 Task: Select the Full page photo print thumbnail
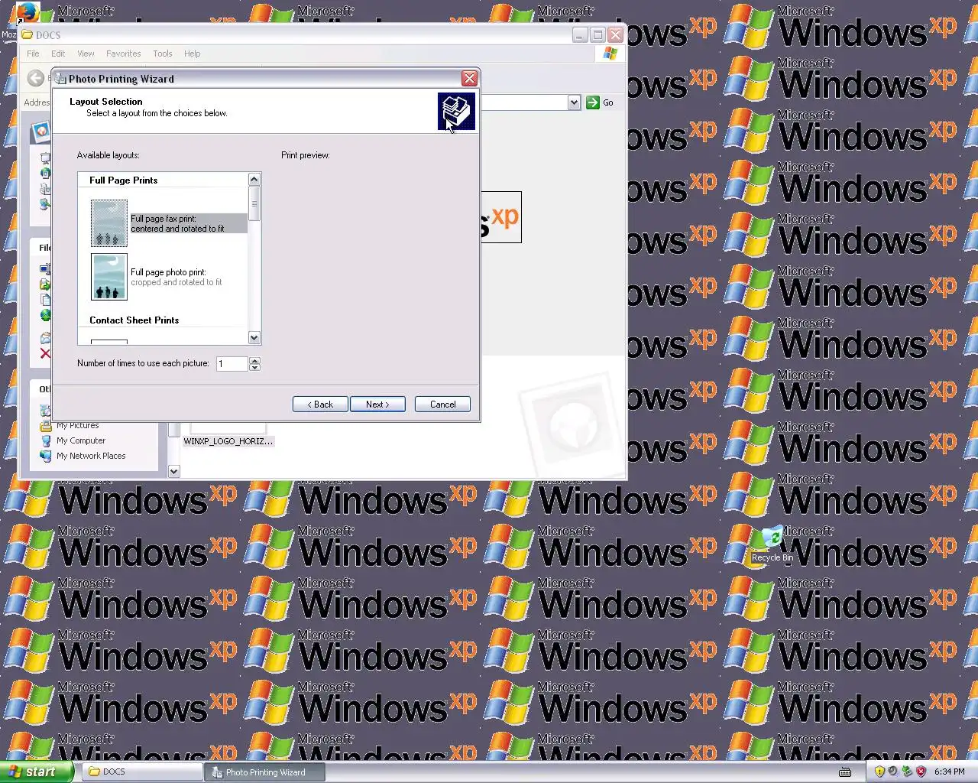(109, 277)
